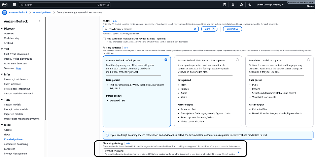Collapse the Discover section
Viewport: 315px width, 157px height.
(2, 29)
